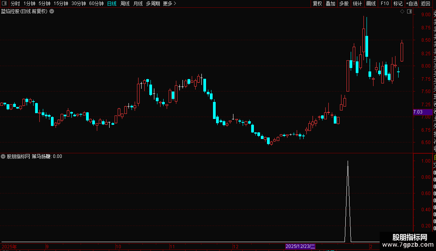
Task: Open the 多股 multi-stock view
Action: pyautogui.click(x=344, y=3)
